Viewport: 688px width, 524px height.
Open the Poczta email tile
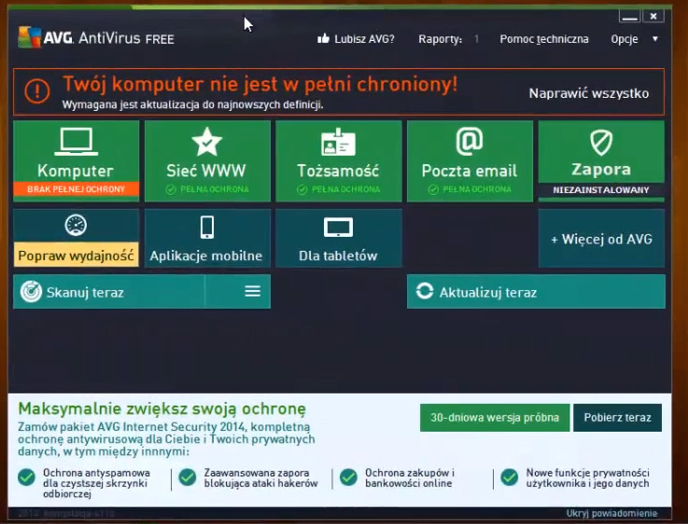click(470, 160)
